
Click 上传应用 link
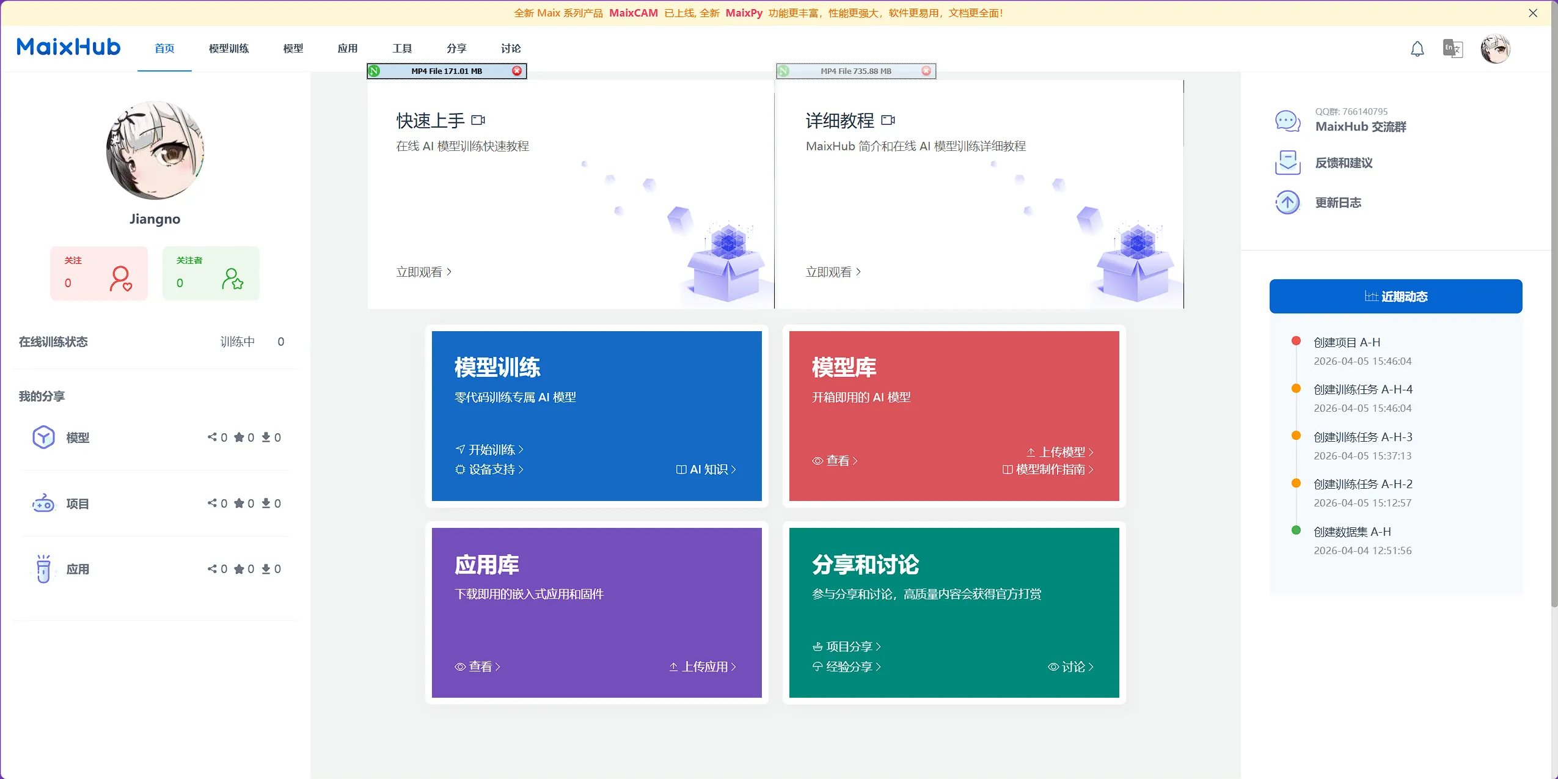[703, 667]
